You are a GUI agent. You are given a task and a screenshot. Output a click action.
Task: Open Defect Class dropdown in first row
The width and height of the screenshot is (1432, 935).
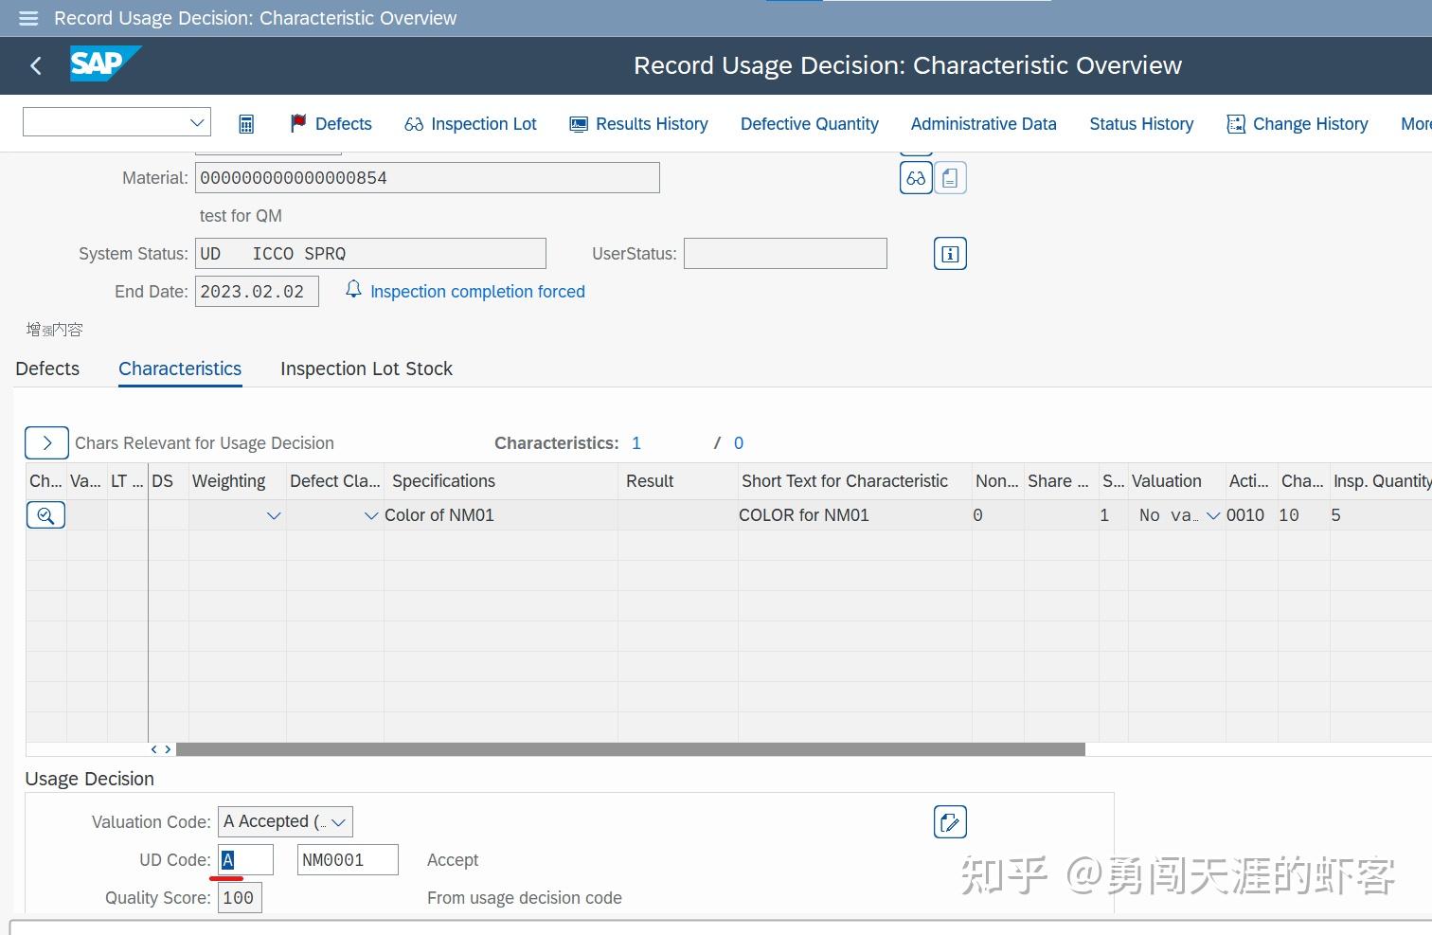pos(371,515)
